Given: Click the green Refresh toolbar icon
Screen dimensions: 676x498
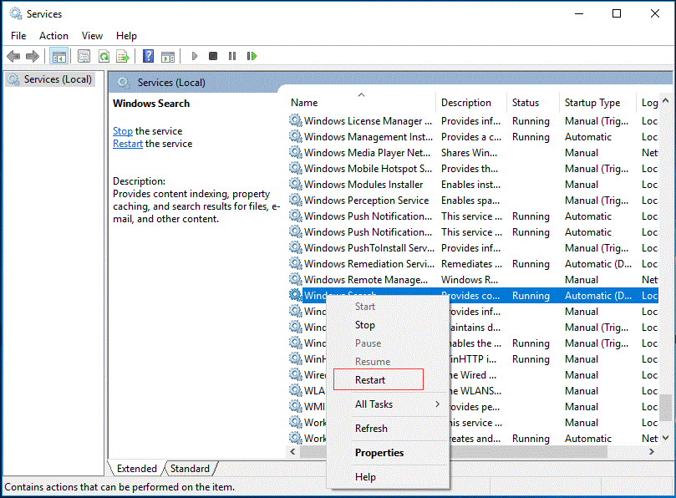Looking at the screenshot, I should pyautogui.click(x=104, y=56).
